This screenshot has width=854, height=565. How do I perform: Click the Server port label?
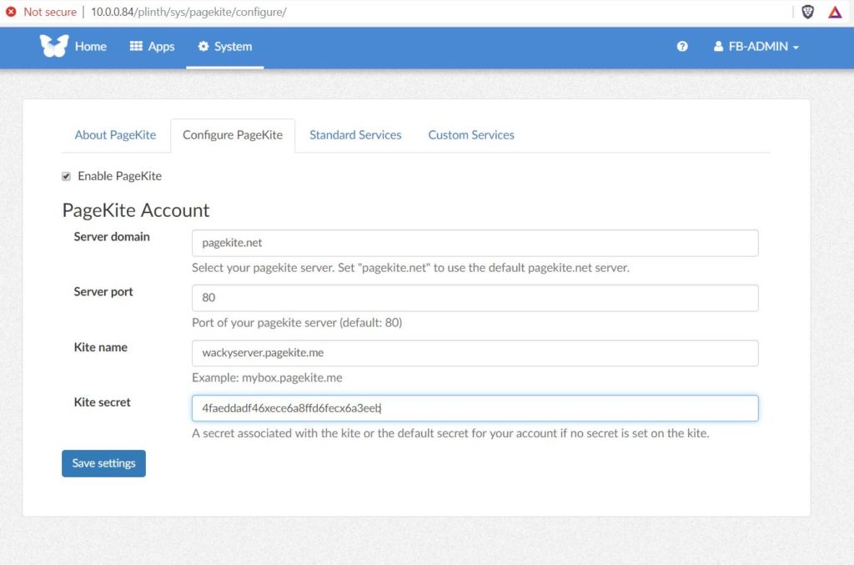click(103, 291)
